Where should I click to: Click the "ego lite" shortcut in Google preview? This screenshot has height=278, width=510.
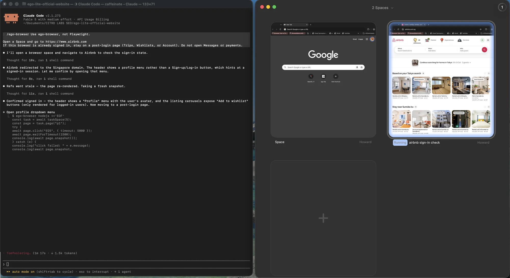[x=323, y=78]
